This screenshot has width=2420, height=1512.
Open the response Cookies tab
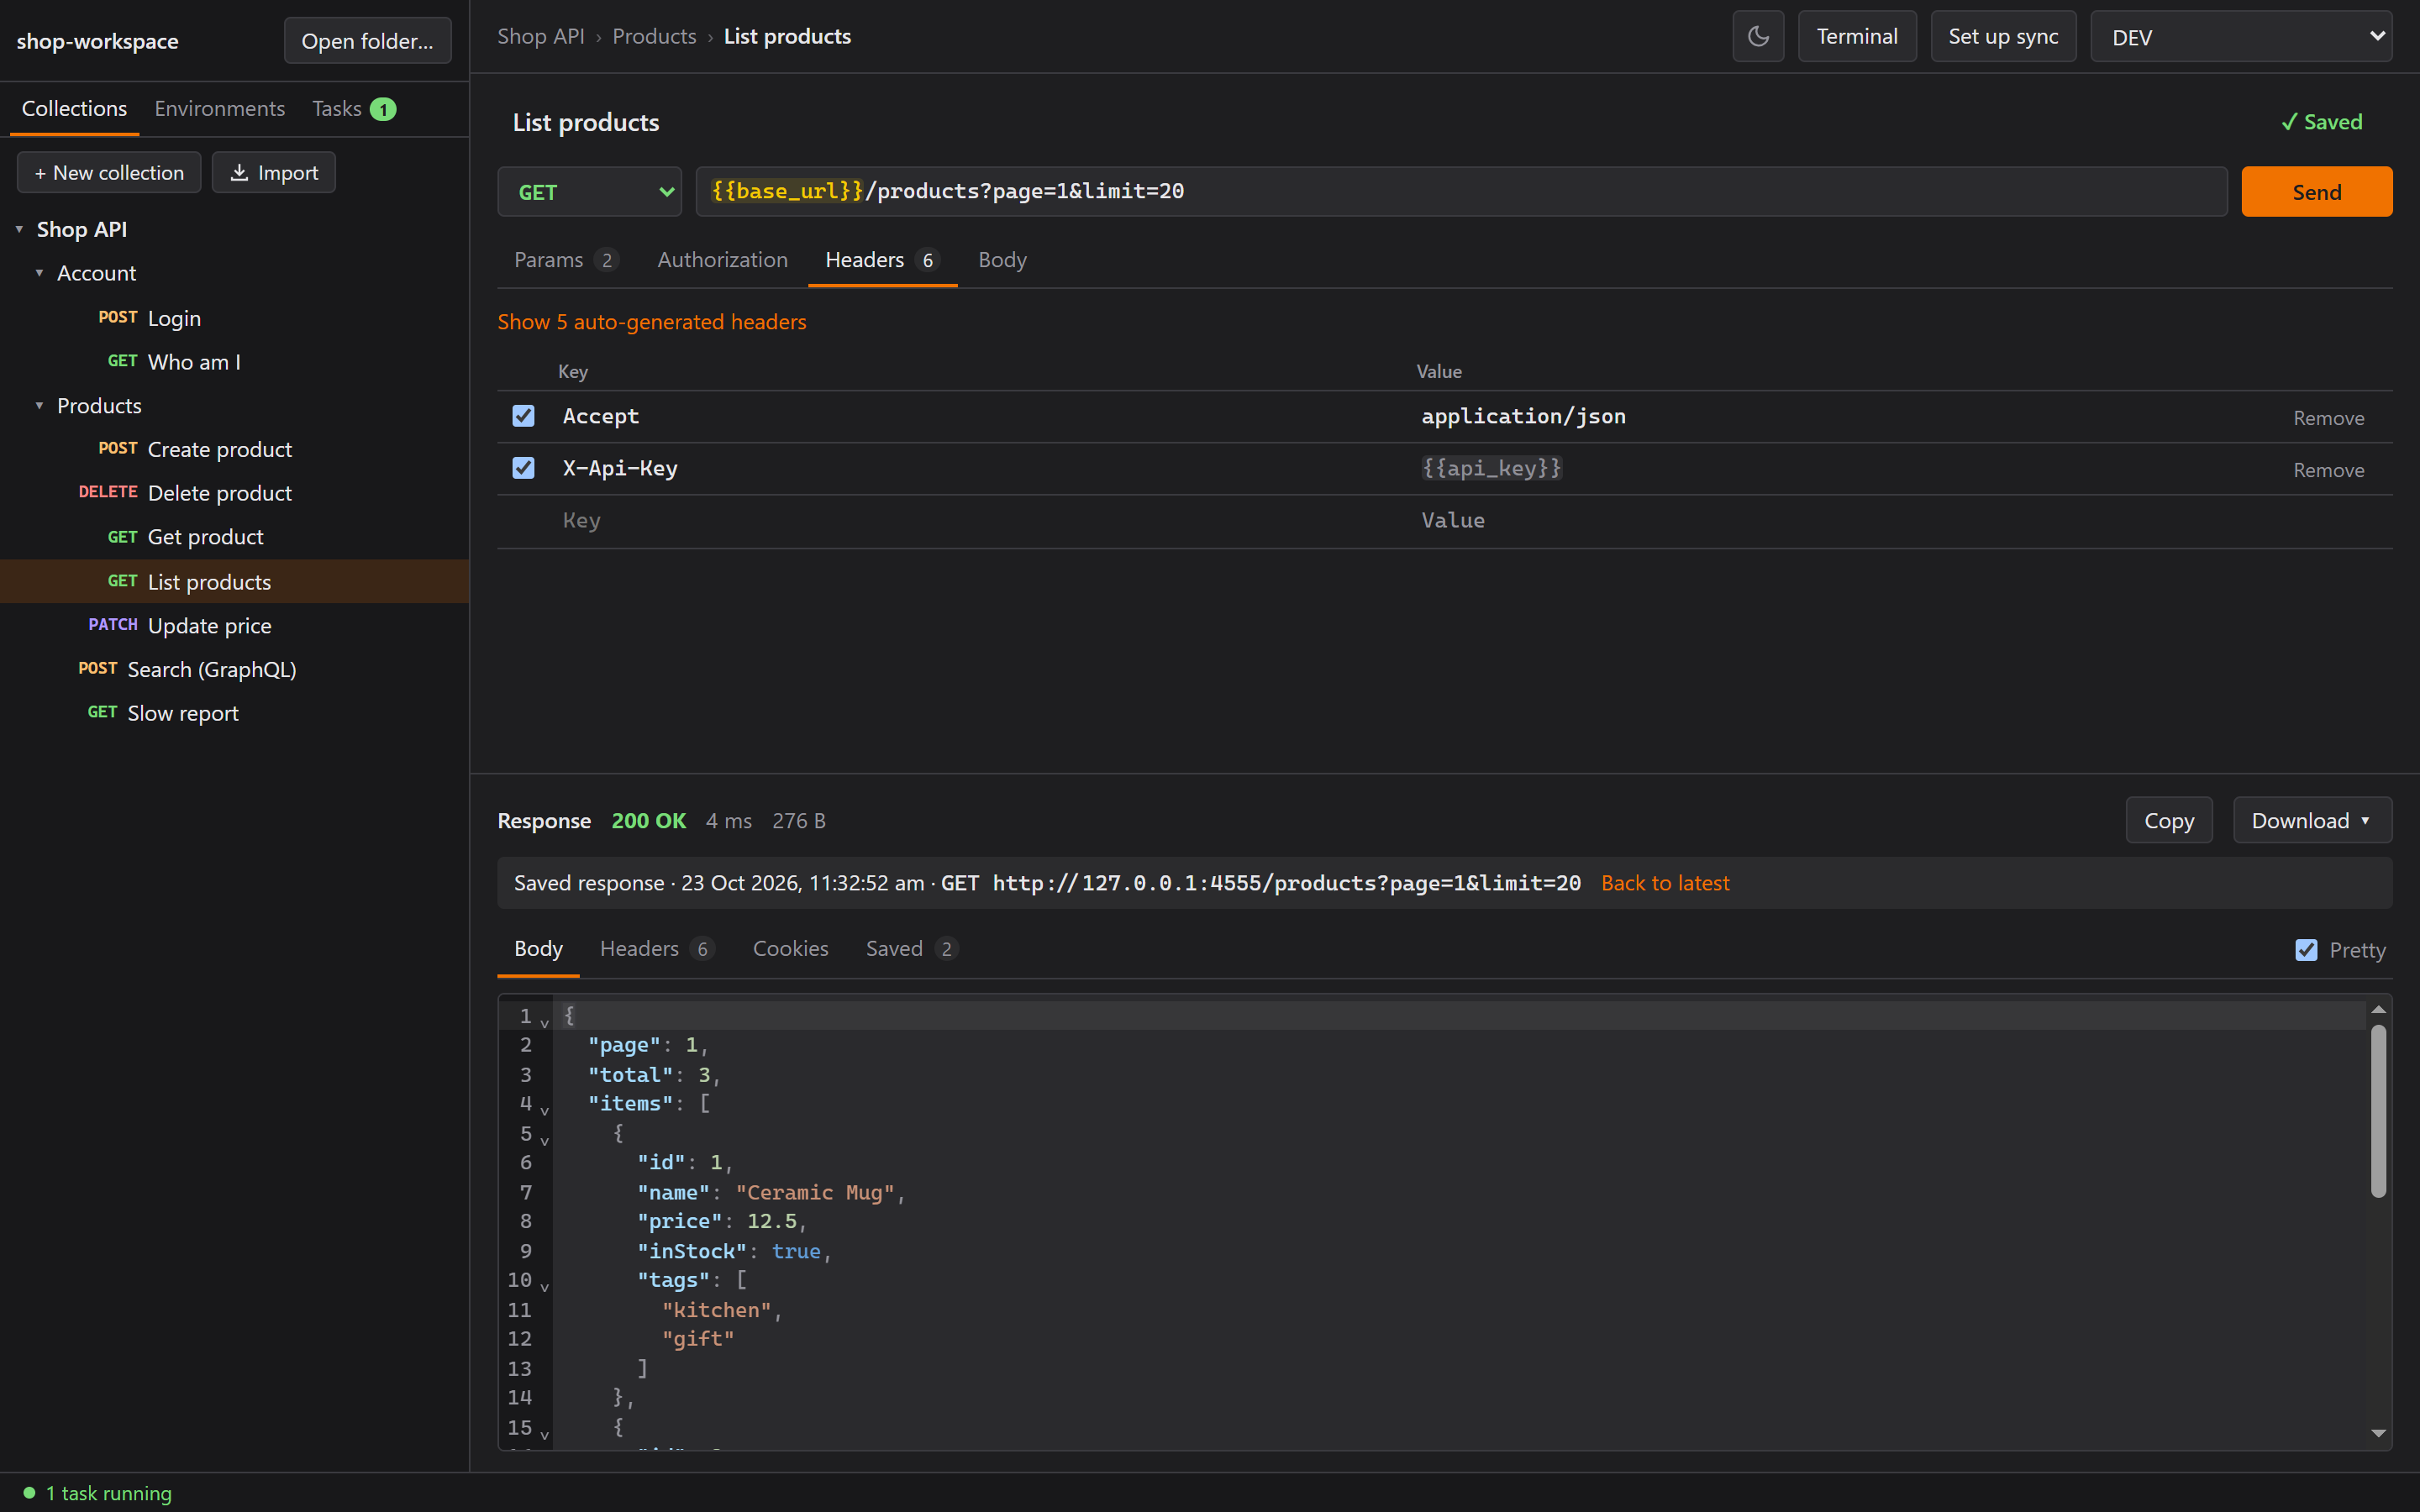(x=790, y=948)
